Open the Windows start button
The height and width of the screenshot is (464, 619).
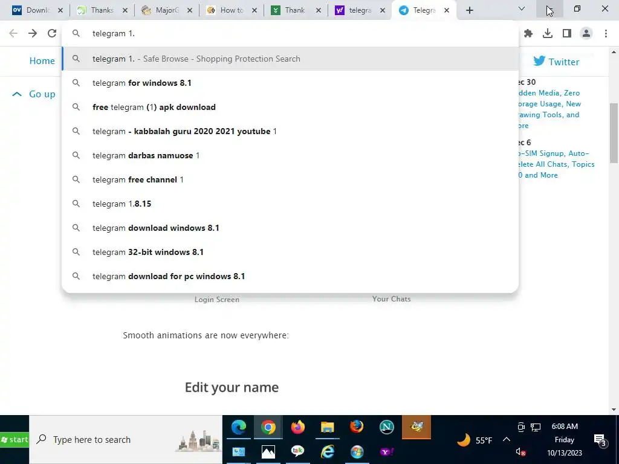(15, 440)
